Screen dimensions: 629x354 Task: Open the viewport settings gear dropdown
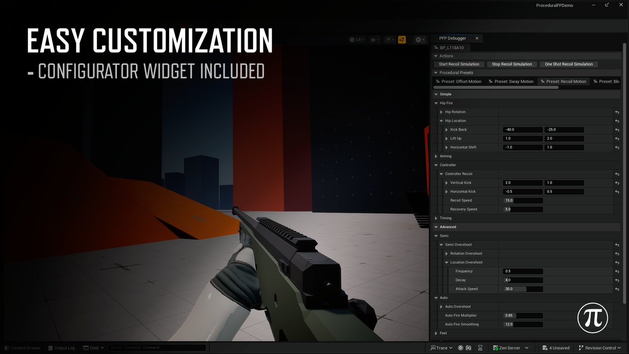pyautogui.click(x=420, y=40)
